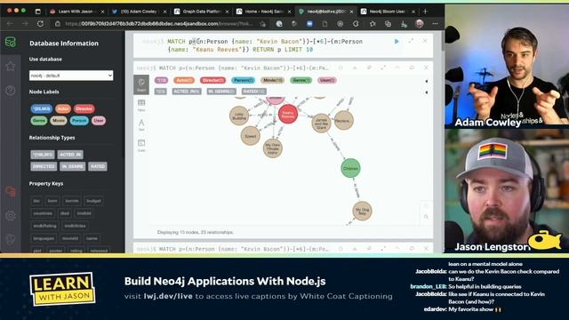Click IN_GENRE relationship type in sidebar
The width and height of the screenshot is (569, 320).
(73, 166)
